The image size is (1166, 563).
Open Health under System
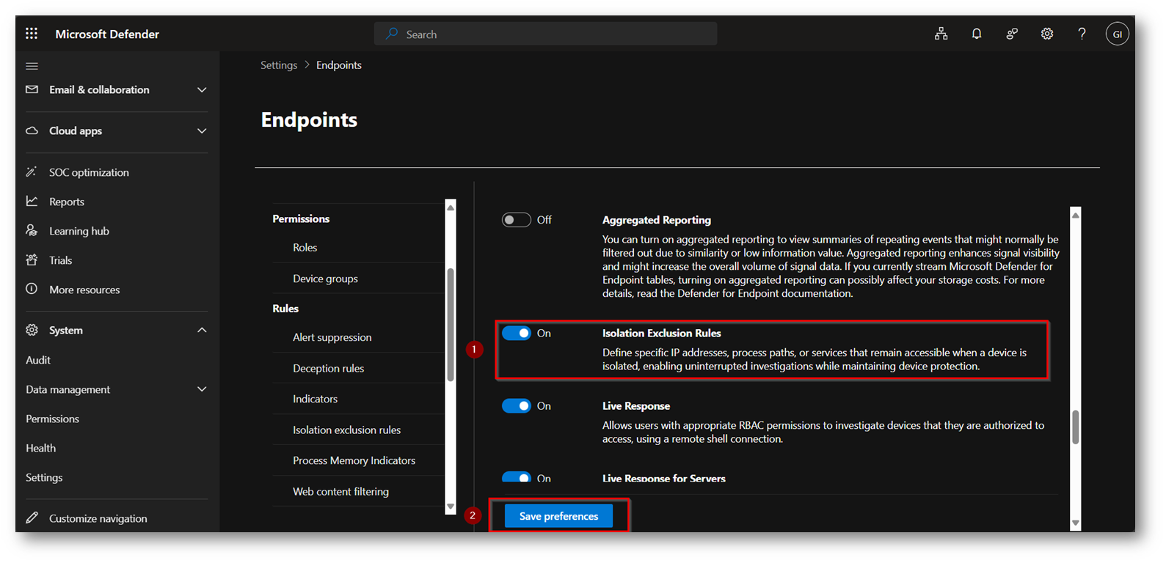40,448
